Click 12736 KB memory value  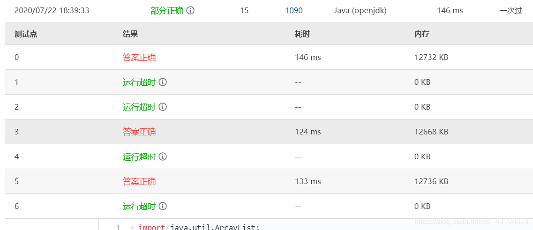tap(431, 181)
